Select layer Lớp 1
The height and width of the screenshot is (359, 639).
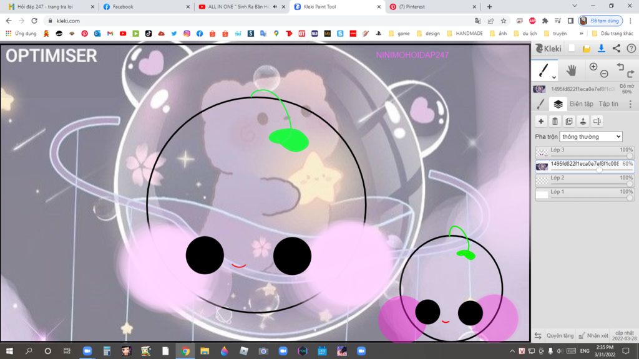click(584, 194)
